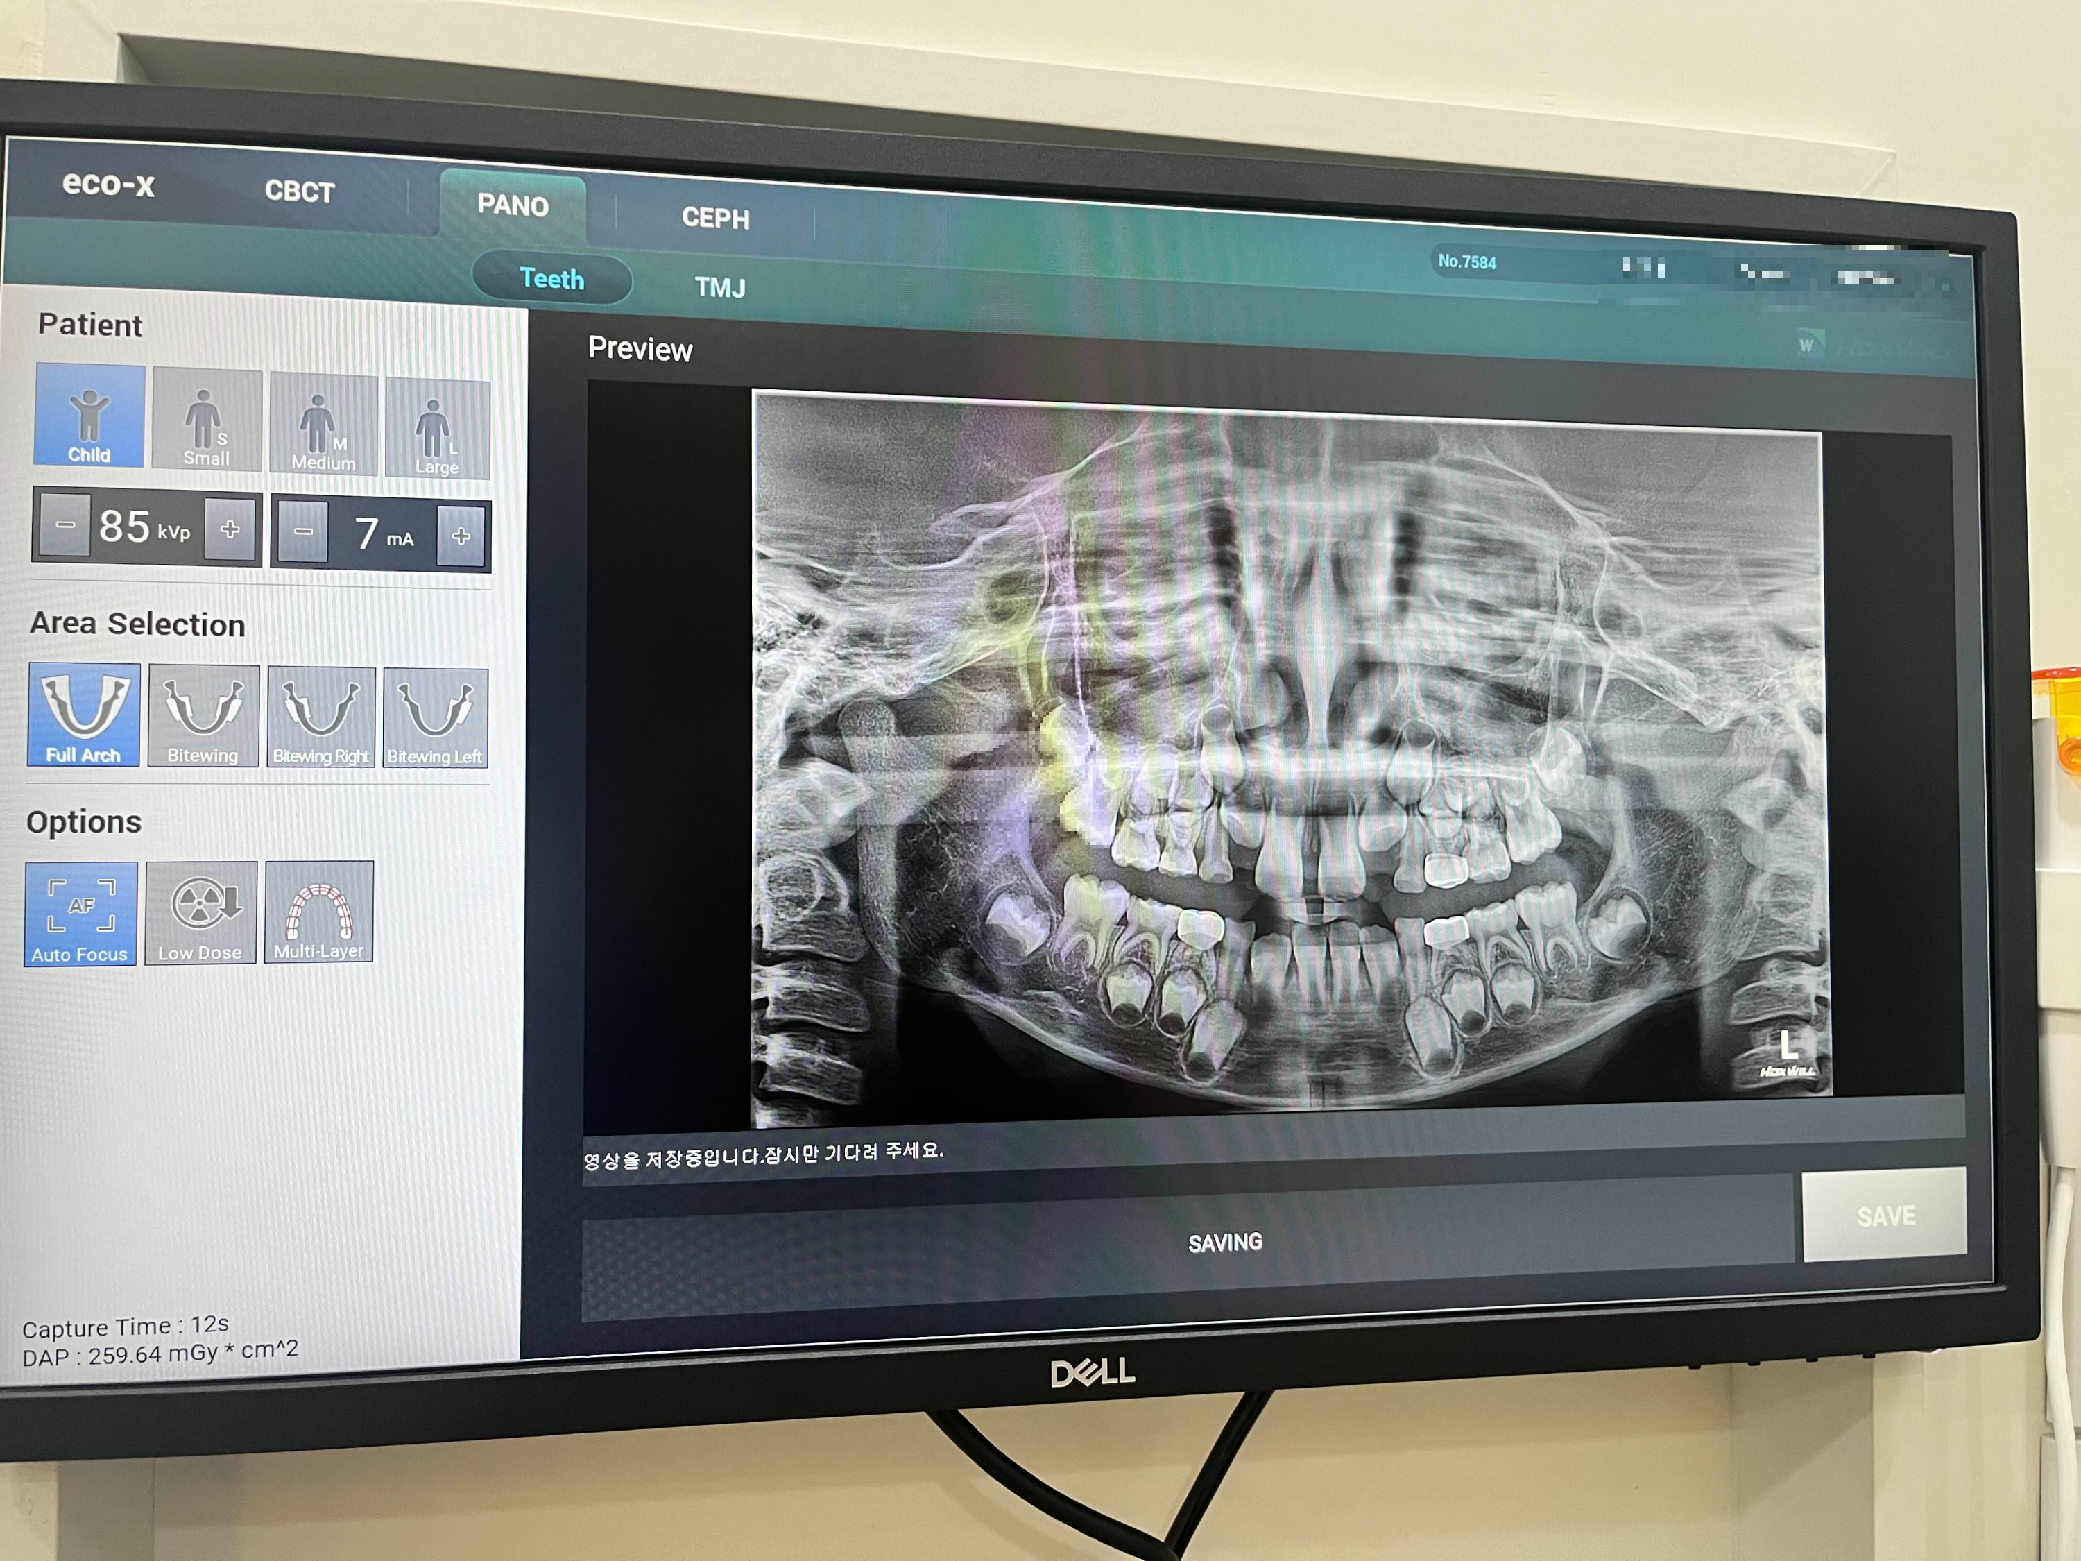This screenshot has height=1561, width=2081.
Task: Choose the Bitewing area icon
Action: coord(203,717)
